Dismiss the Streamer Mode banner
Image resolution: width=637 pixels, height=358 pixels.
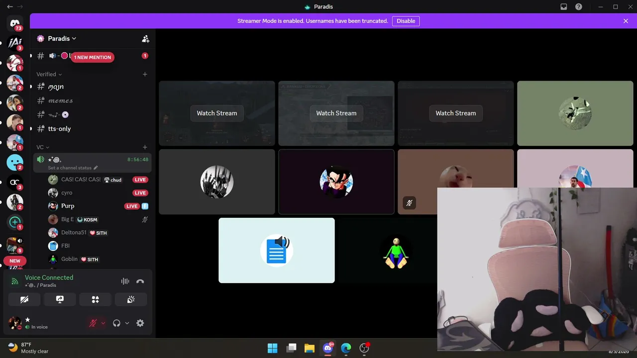(x=626, y=21)
